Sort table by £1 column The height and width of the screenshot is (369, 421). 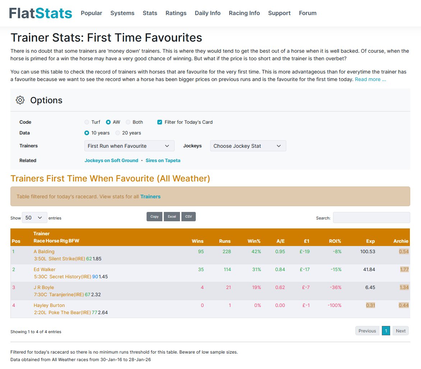(x=306, y=241)
